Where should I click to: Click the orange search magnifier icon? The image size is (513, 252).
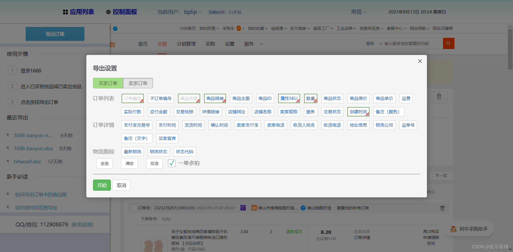(x=448, y=43)
